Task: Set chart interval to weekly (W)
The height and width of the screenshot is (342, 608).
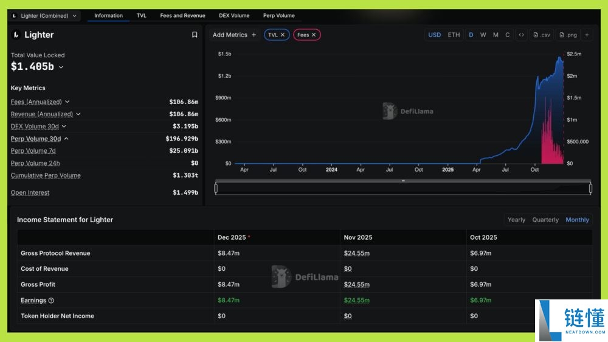Action: (x=483, y=35)
